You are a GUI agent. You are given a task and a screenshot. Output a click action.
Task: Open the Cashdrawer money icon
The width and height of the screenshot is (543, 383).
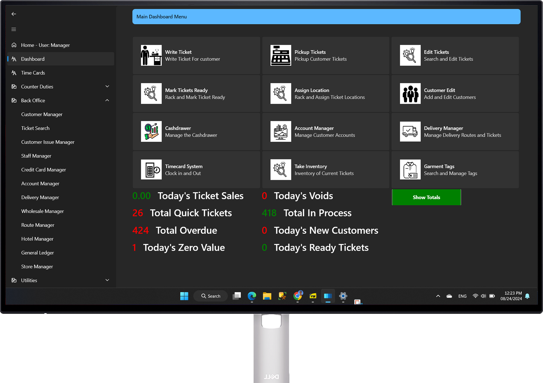tap(151, 132)
